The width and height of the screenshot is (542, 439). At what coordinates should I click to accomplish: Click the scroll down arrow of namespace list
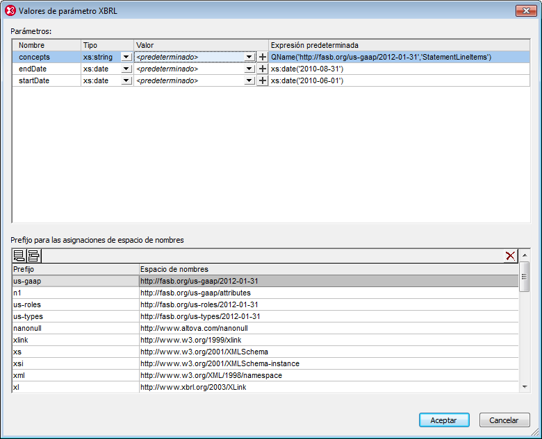pos(525,386)
